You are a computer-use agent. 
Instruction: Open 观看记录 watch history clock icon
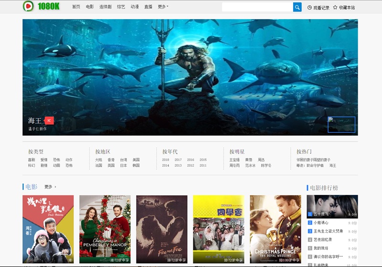tap(309, 8)
